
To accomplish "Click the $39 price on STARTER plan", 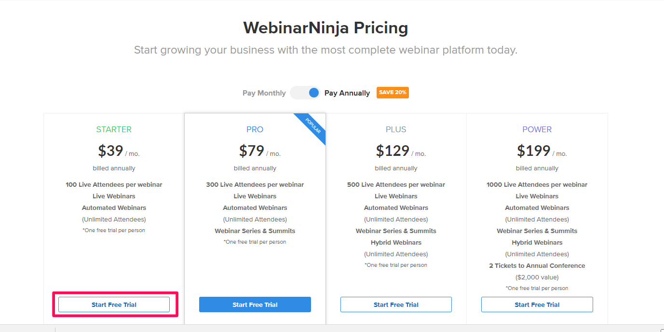I will (x=110, y=151).
